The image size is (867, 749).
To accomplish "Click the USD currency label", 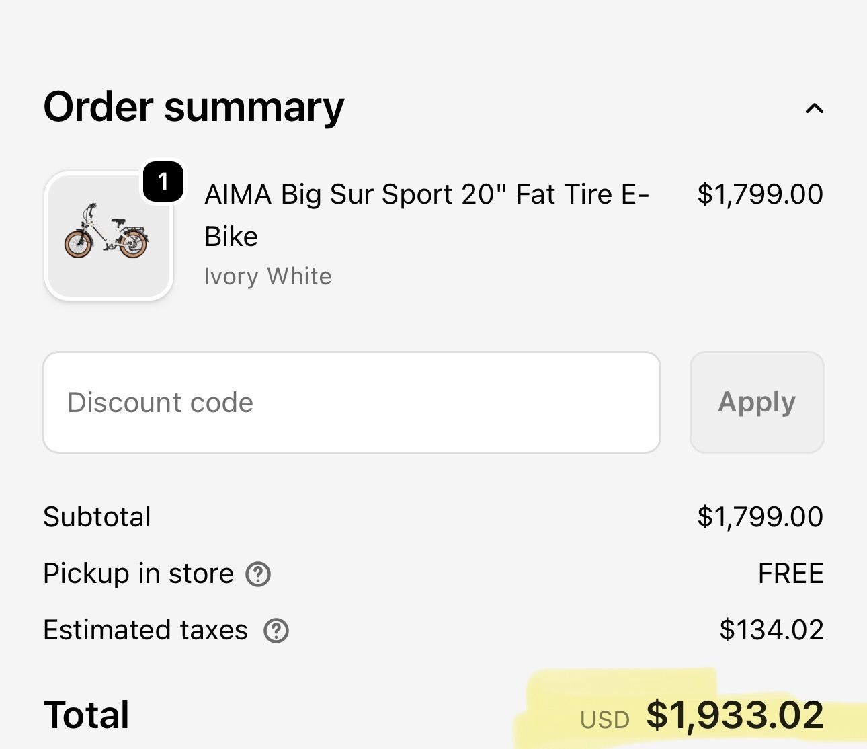I will point(604,720).
